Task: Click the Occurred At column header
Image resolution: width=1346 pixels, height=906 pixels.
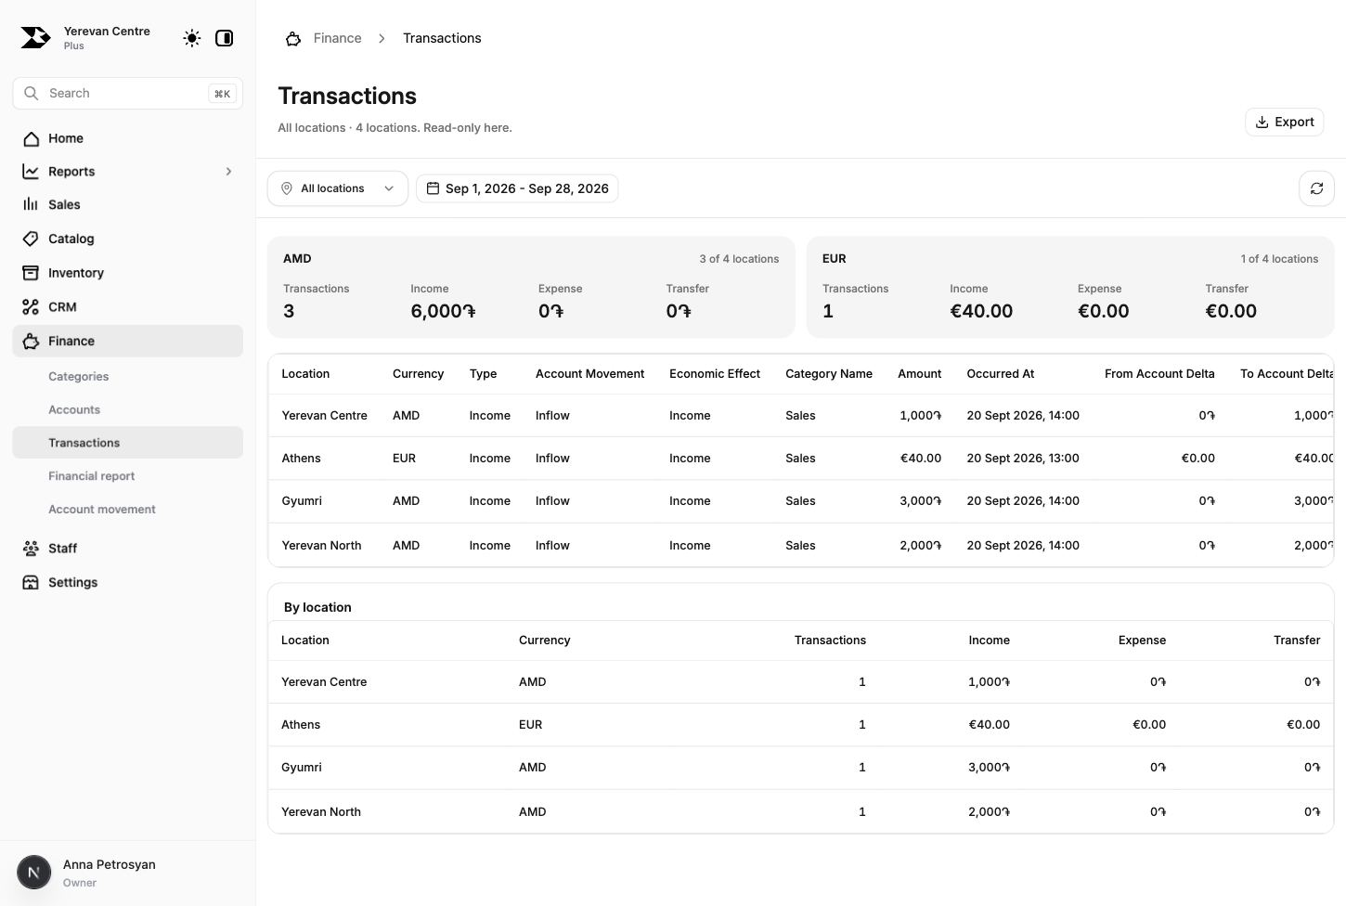Action: (1001, 374)
